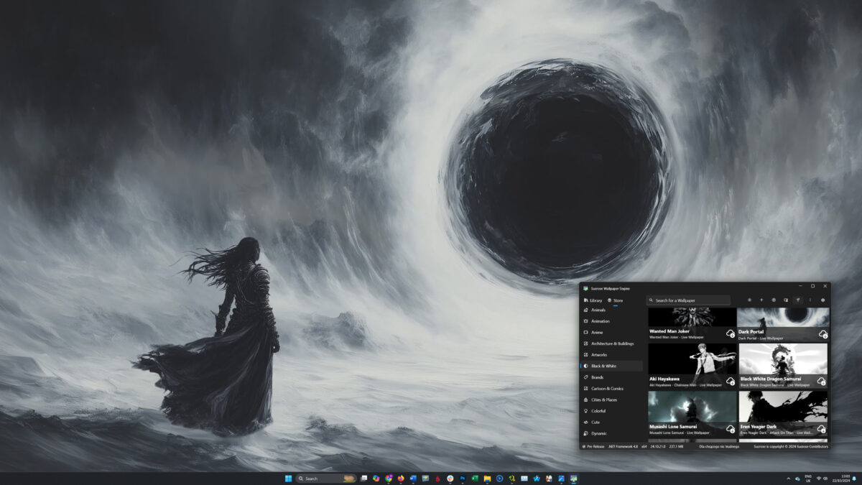Viewport: 862px width, 485px height.
Task: Select the Dynamic category icon
Action: coord(587,433)
